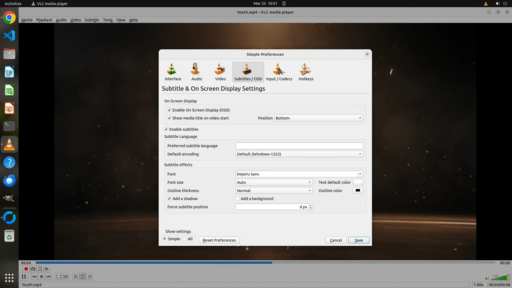
Task: Expand the Position dropdown
Action: [318, 118]
